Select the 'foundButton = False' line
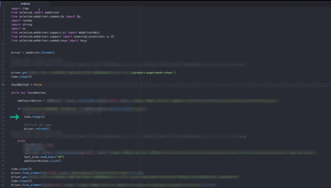This screenshot has height=188, width=331. pyautogui.click(x=26, y=85)
